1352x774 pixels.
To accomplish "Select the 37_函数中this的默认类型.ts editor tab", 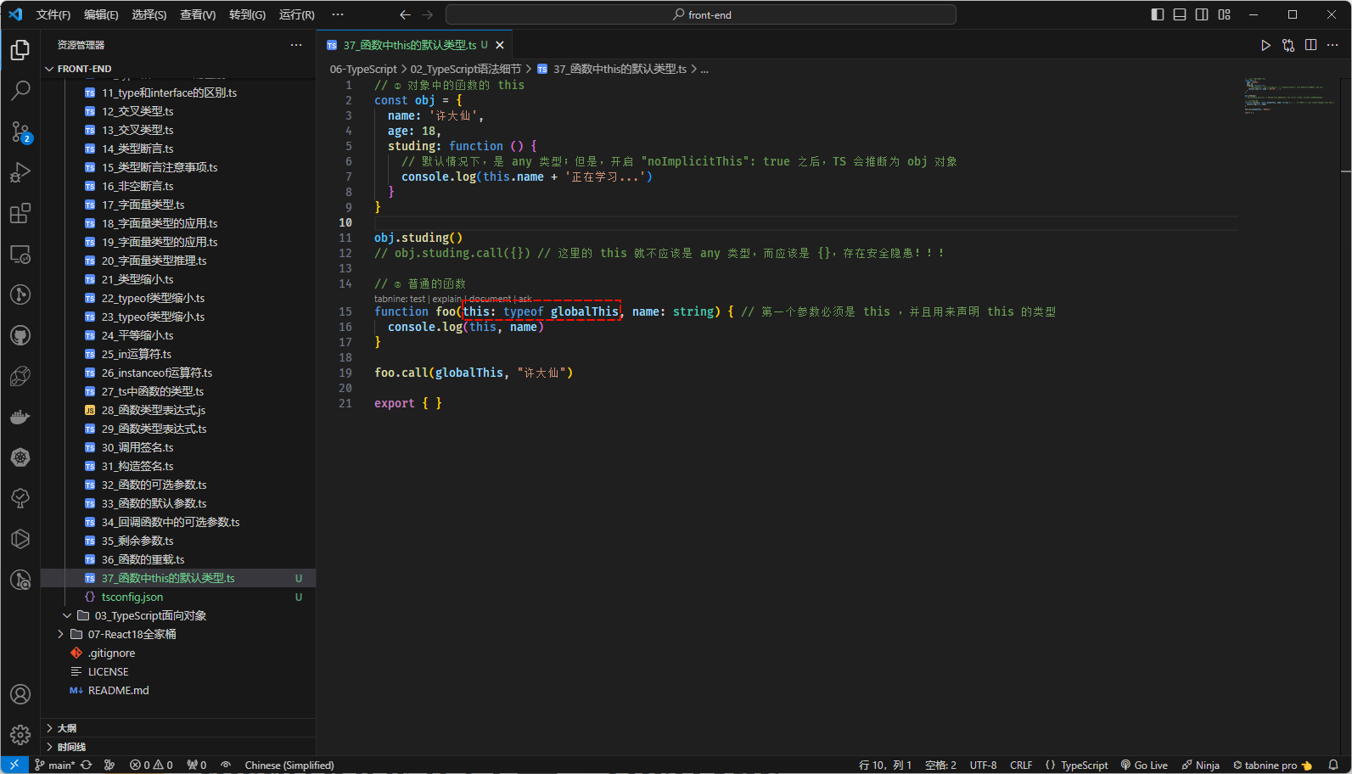I will click(409, 45).
